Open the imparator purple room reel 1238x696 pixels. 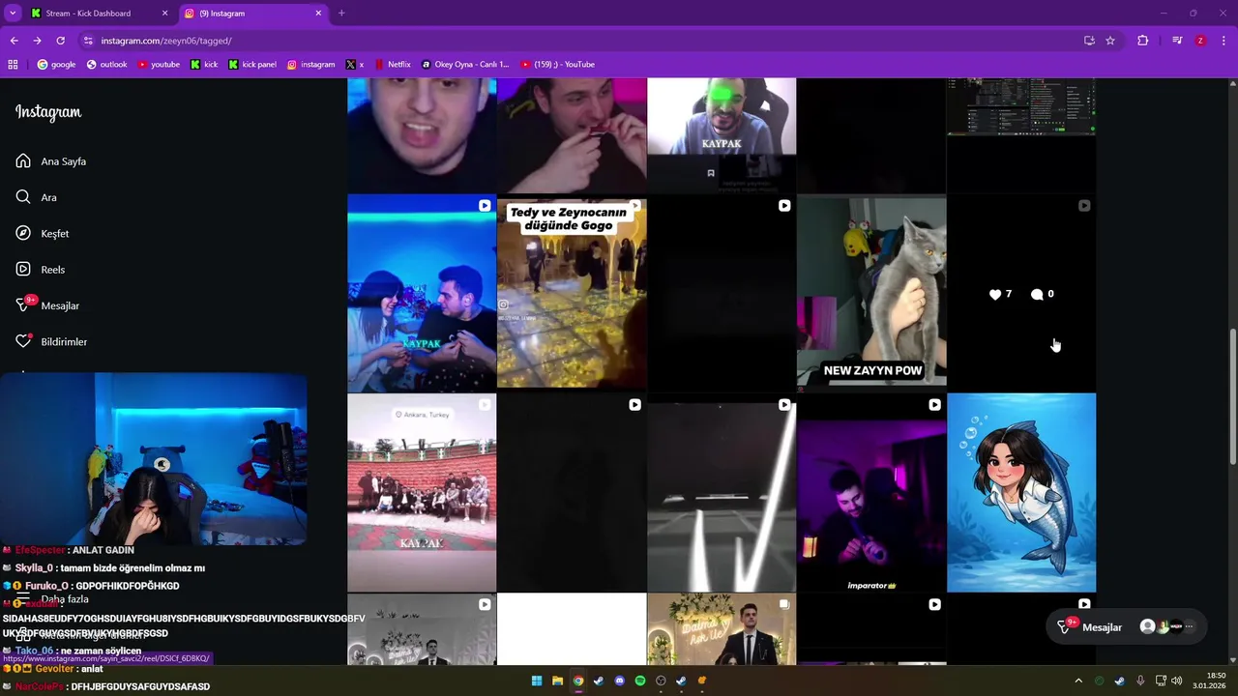[x=871, y=492]
